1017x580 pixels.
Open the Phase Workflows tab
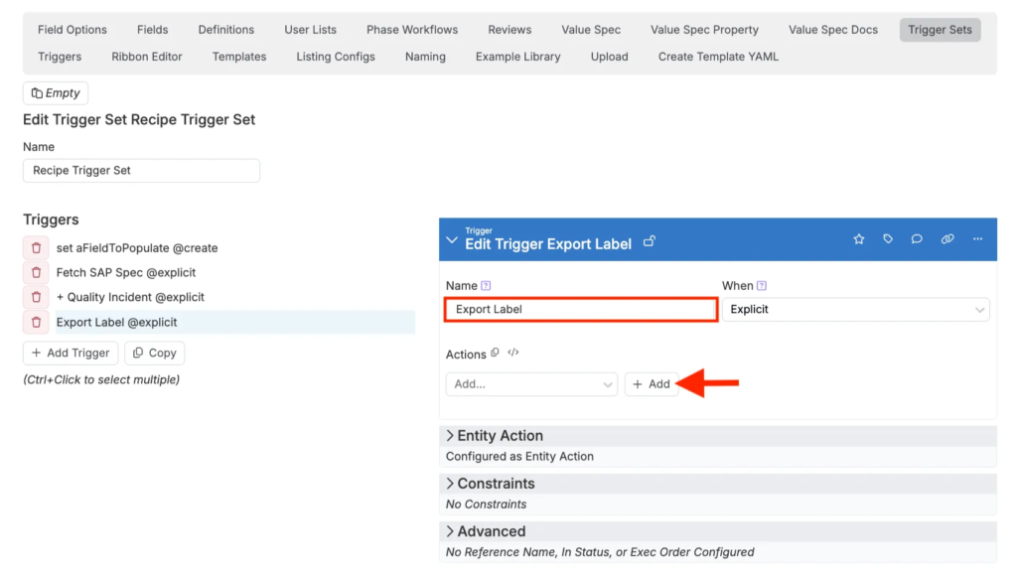click(412, 30)
